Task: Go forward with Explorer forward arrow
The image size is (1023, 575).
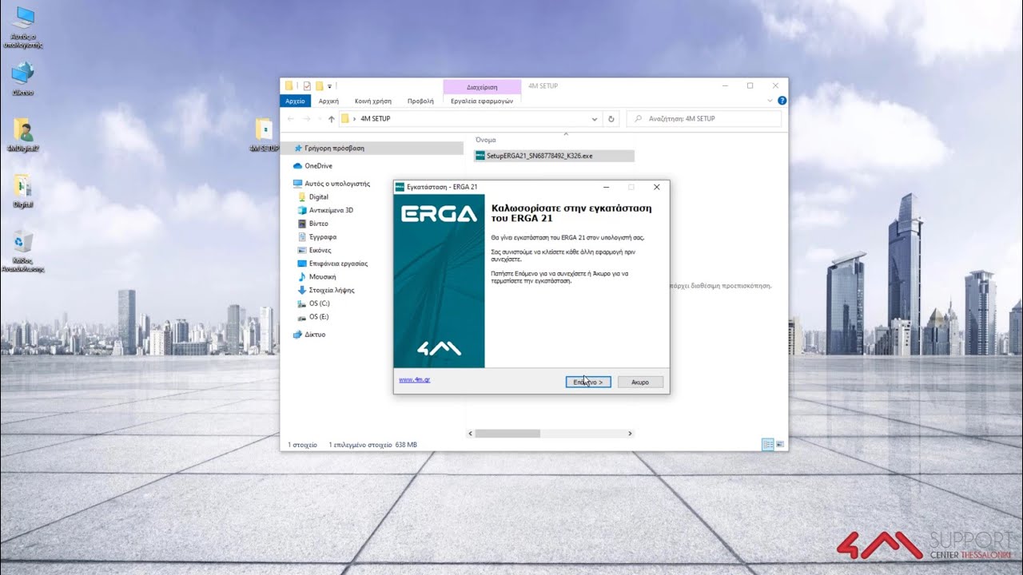Action: coord(306,119)
